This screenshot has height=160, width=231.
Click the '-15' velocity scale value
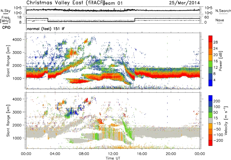(x=217, y=124)
